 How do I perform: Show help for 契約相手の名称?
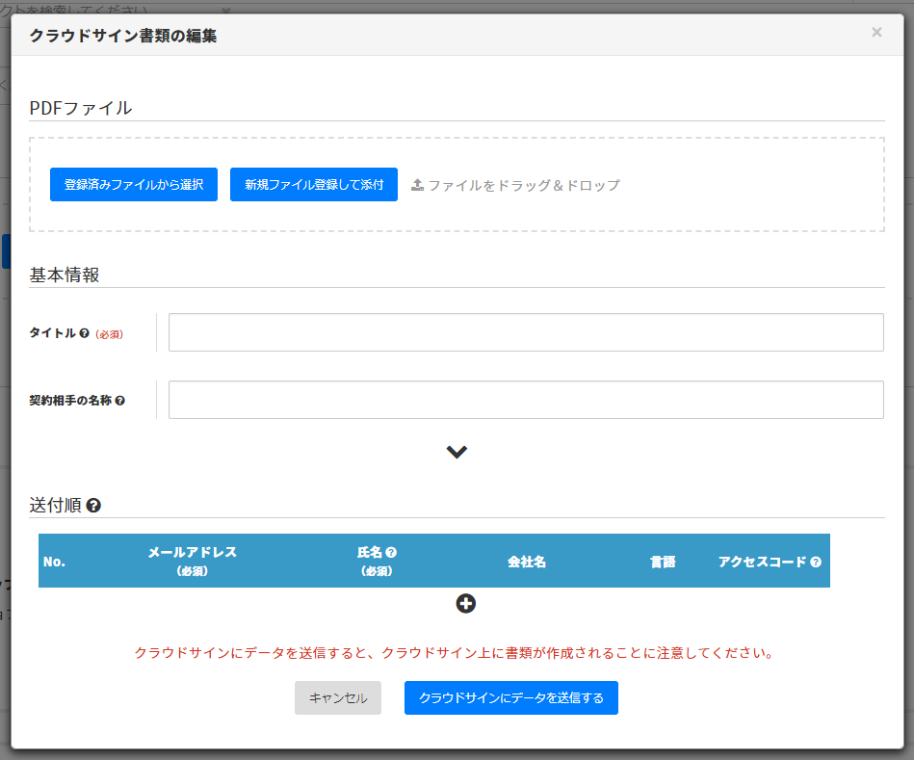119,401
